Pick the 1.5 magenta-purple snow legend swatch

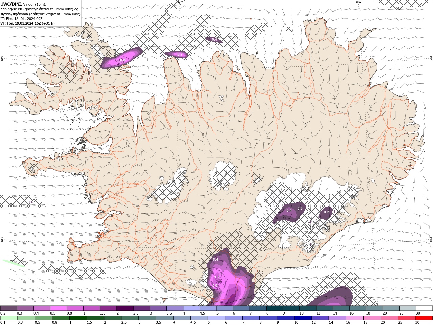[108, 308]
